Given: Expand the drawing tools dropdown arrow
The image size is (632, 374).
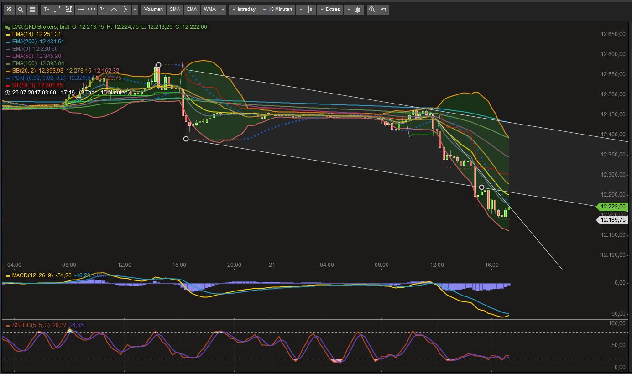Looking at the screenshot, I should 135,9.
